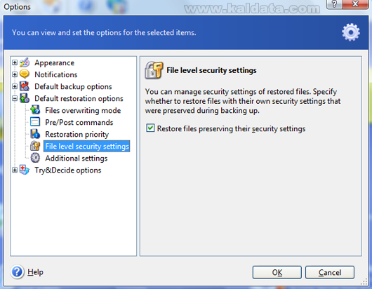Click the Default restoration options icon

pos(25,98)
